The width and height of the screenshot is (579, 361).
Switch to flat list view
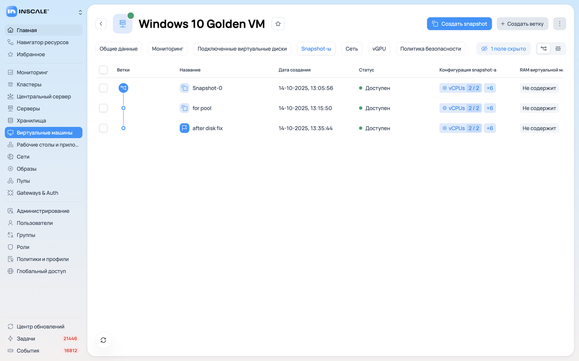tap(558, 49)
